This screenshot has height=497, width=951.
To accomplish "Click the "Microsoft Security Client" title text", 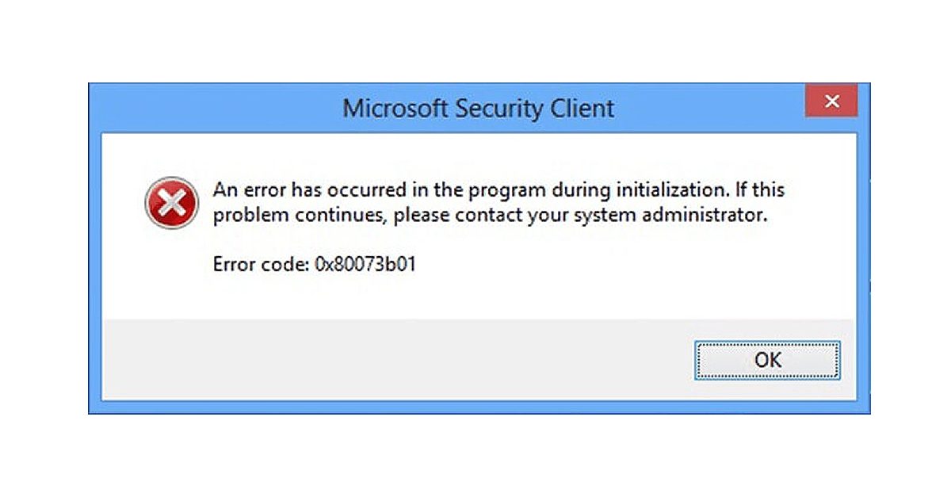I will 478,109.
